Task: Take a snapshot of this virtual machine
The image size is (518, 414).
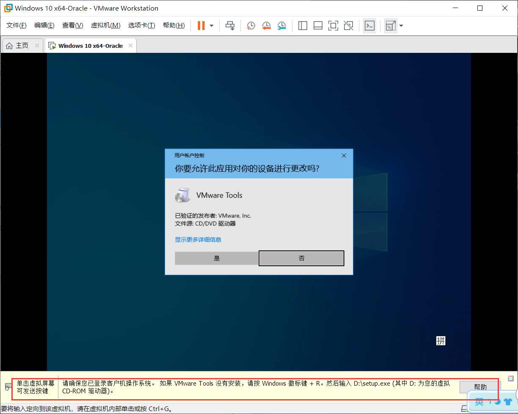Action: tap(251, 25)
